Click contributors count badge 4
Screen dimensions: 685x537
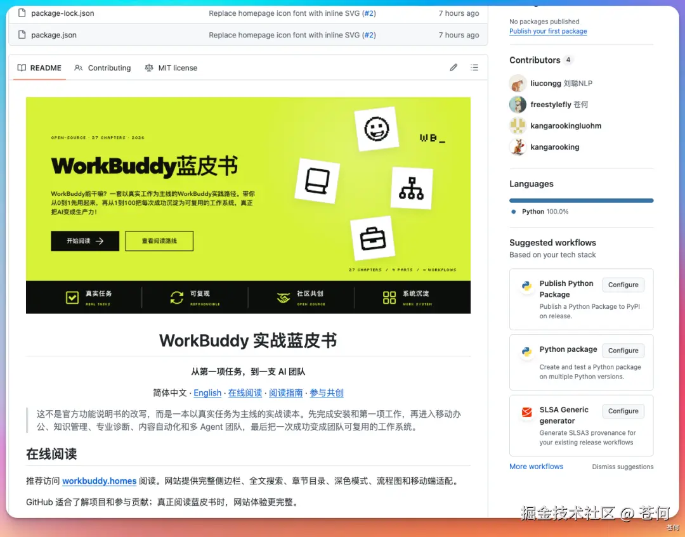pos(568,60)
